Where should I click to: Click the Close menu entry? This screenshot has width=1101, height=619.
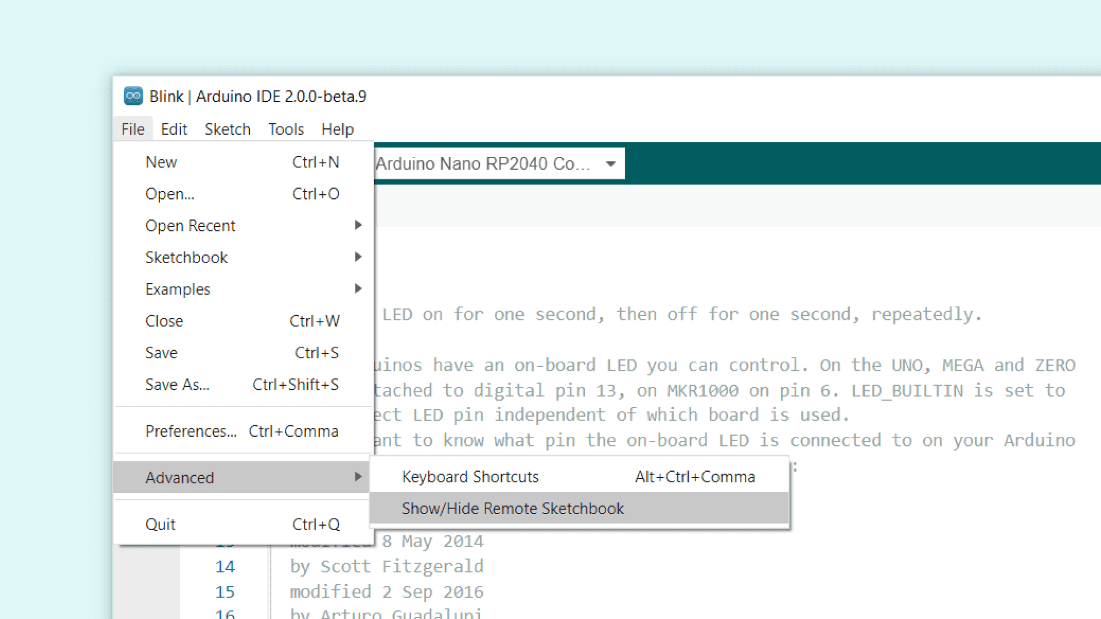164,321
